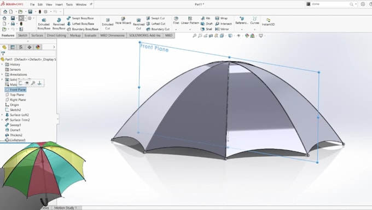372x210 pixels.
Task: Choose Lofted Boss/Base feature
Action: [x=80, y=24]
